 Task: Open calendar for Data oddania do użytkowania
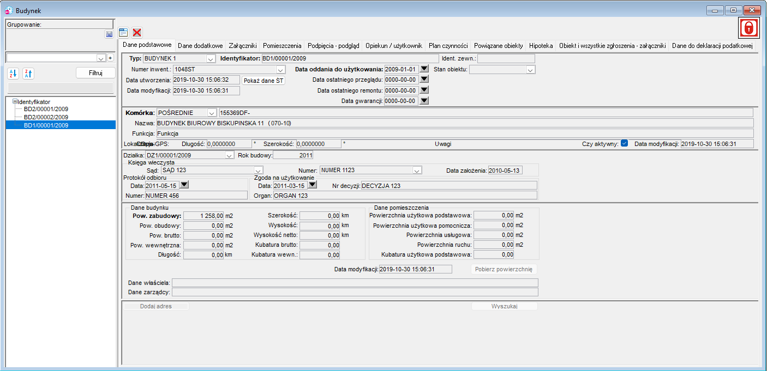[424, 69]
